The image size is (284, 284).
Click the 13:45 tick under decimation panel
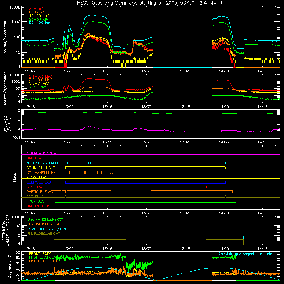185,249
